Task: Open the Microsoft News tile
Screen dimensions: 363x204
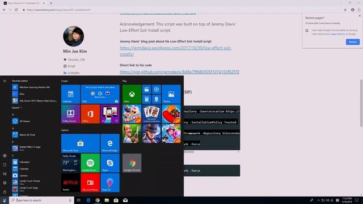Action: pyautogui.click(x=90, y=182)
